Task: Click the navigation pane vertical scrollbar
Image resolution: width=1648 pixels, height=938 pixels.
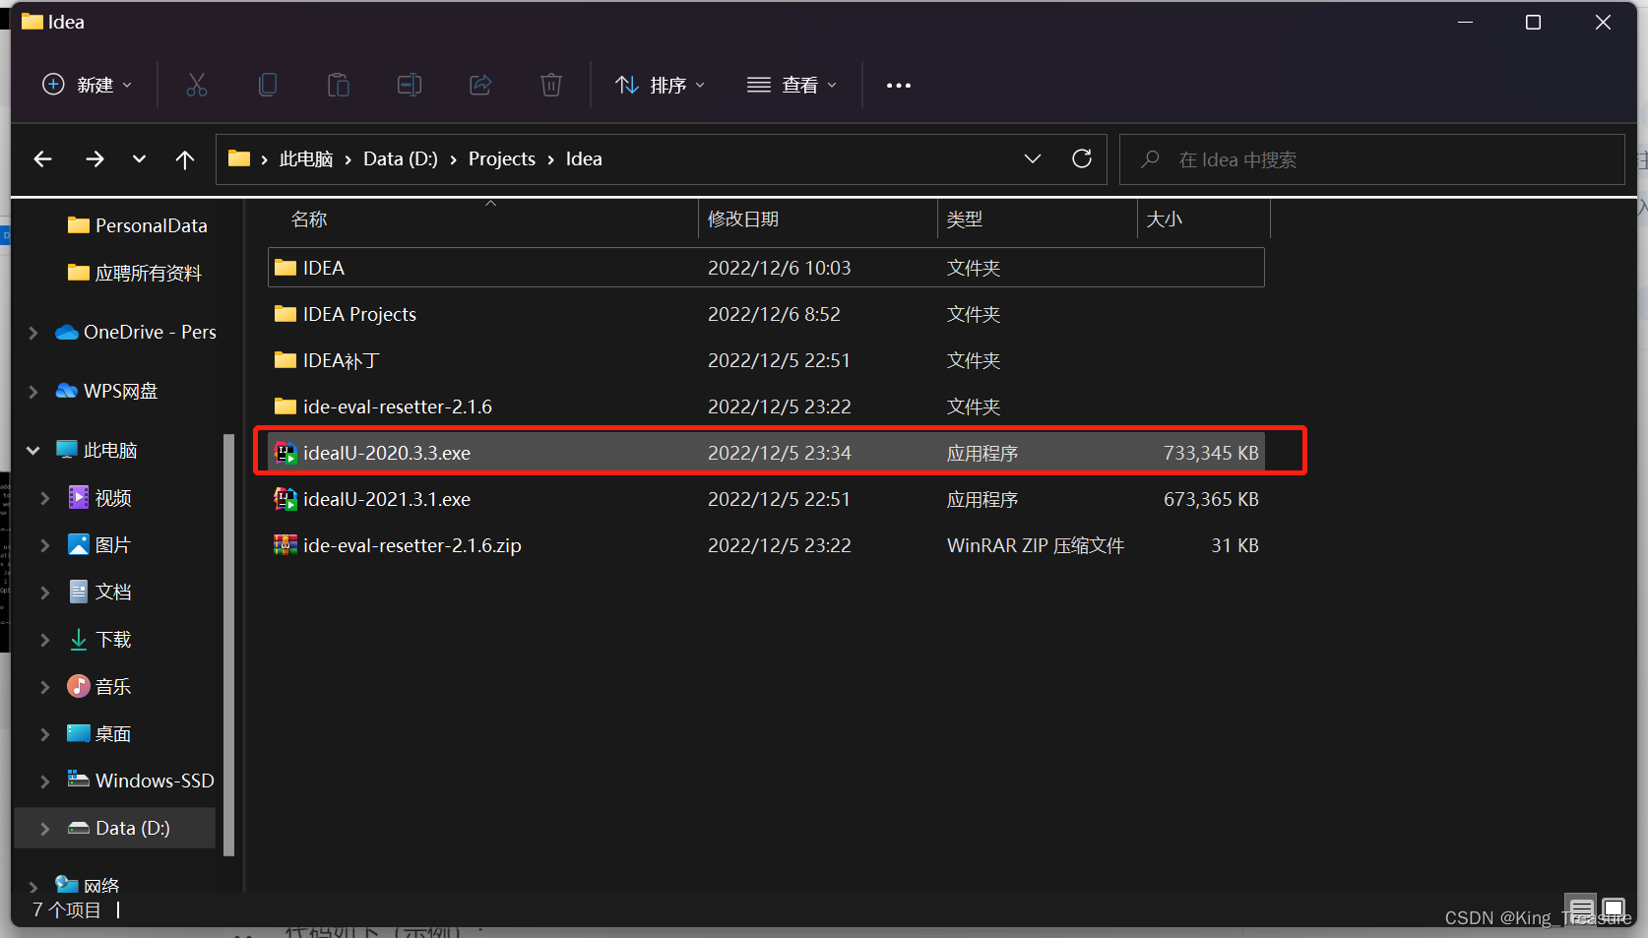Action: pos(229,645)
